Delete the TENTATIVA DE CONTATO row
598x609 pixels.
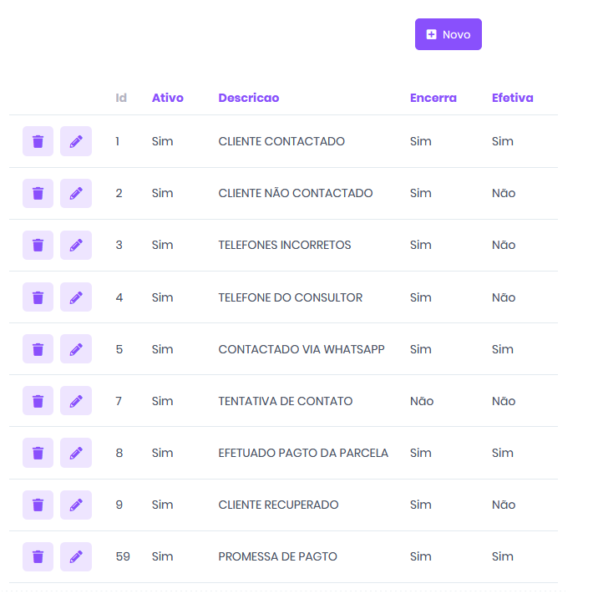[x=38, y=401]
